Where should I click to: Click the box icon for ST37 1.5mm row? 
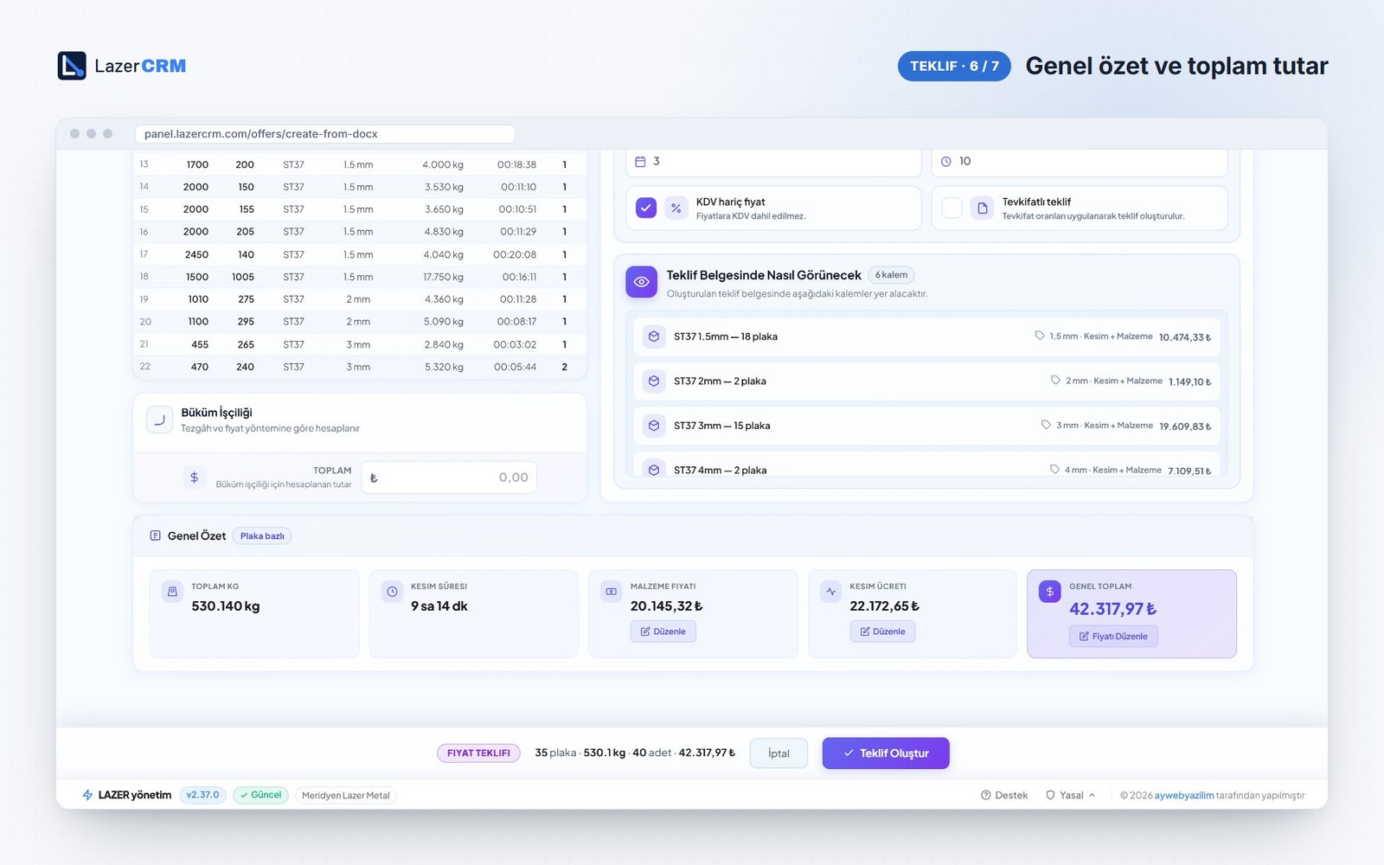click(654, 336)
